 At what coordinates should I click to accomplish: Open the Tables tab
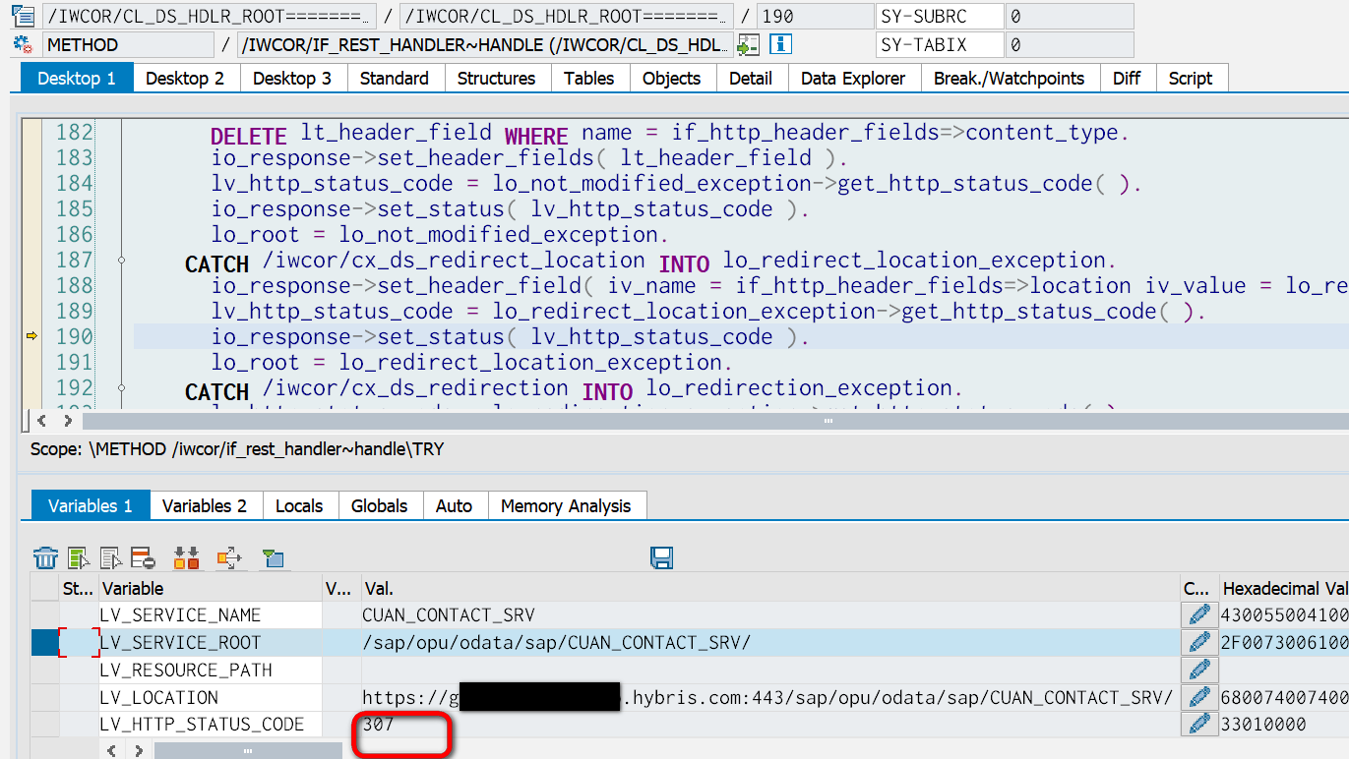point(589,79)
